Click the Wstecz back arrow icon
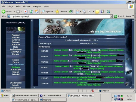 click(4, 12)
